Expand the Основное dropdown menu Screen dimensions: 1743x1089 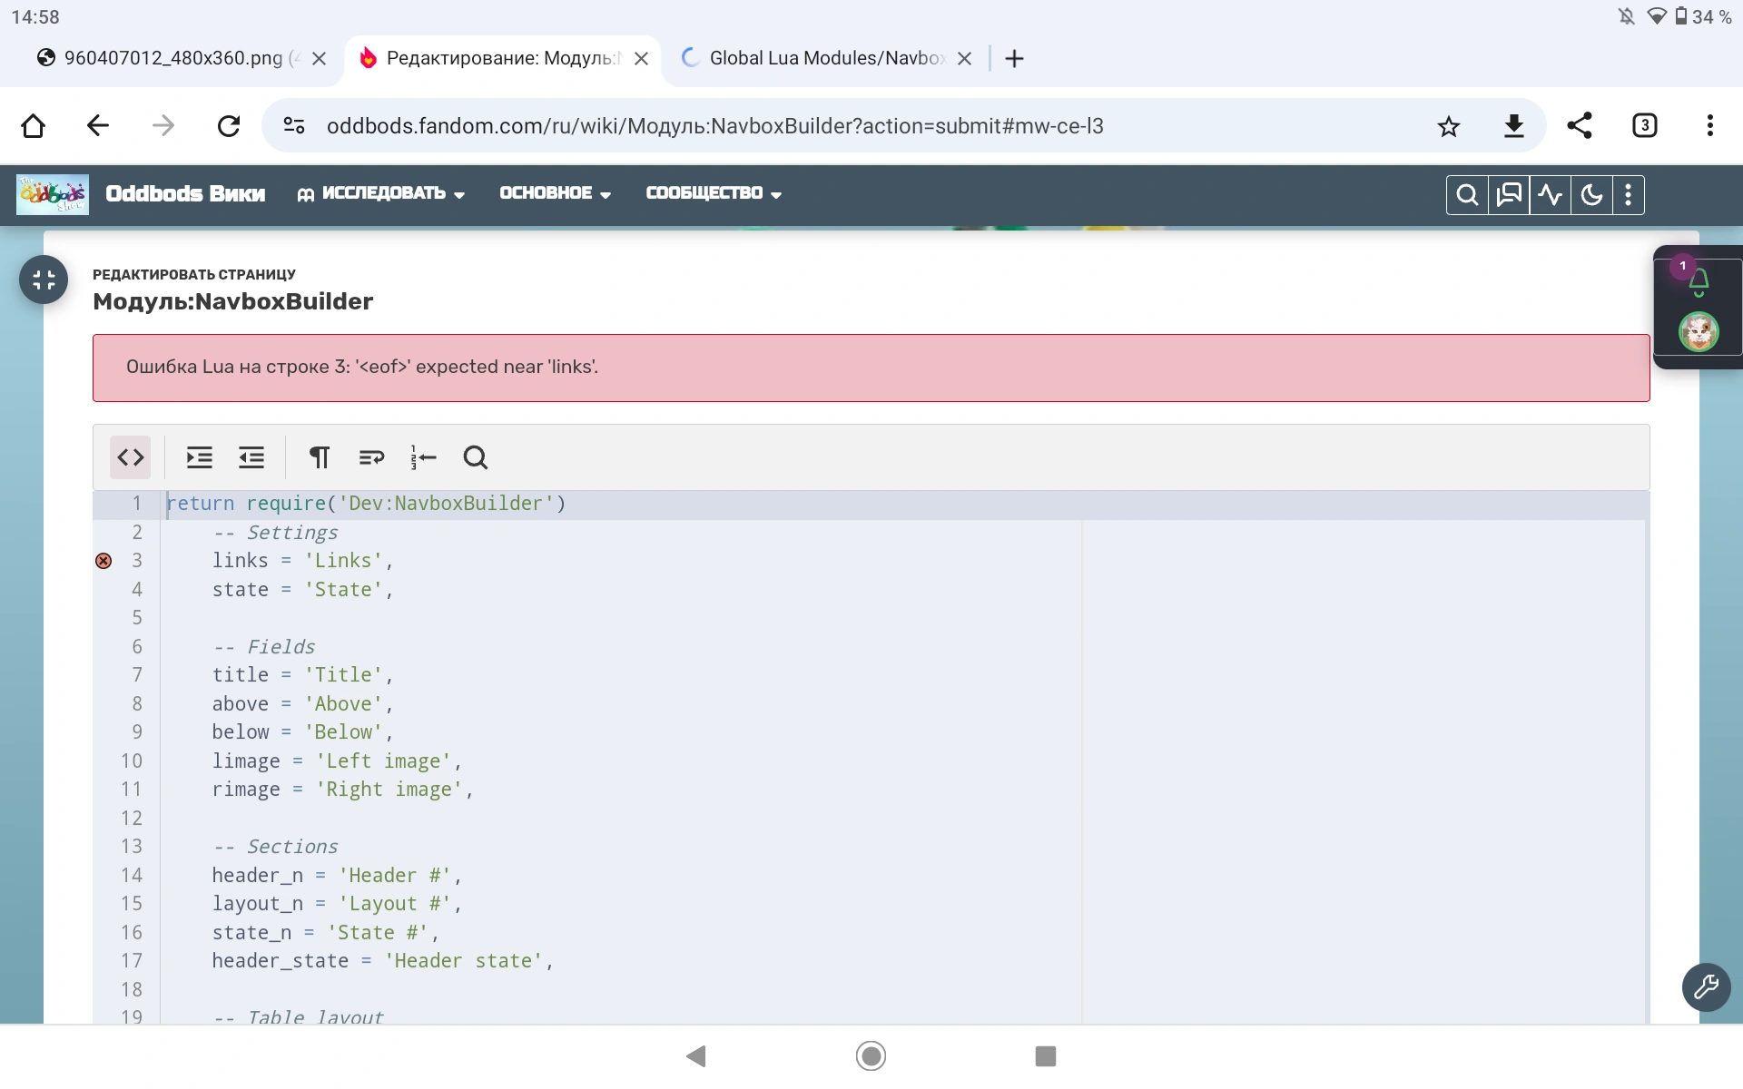click(555, 193)
